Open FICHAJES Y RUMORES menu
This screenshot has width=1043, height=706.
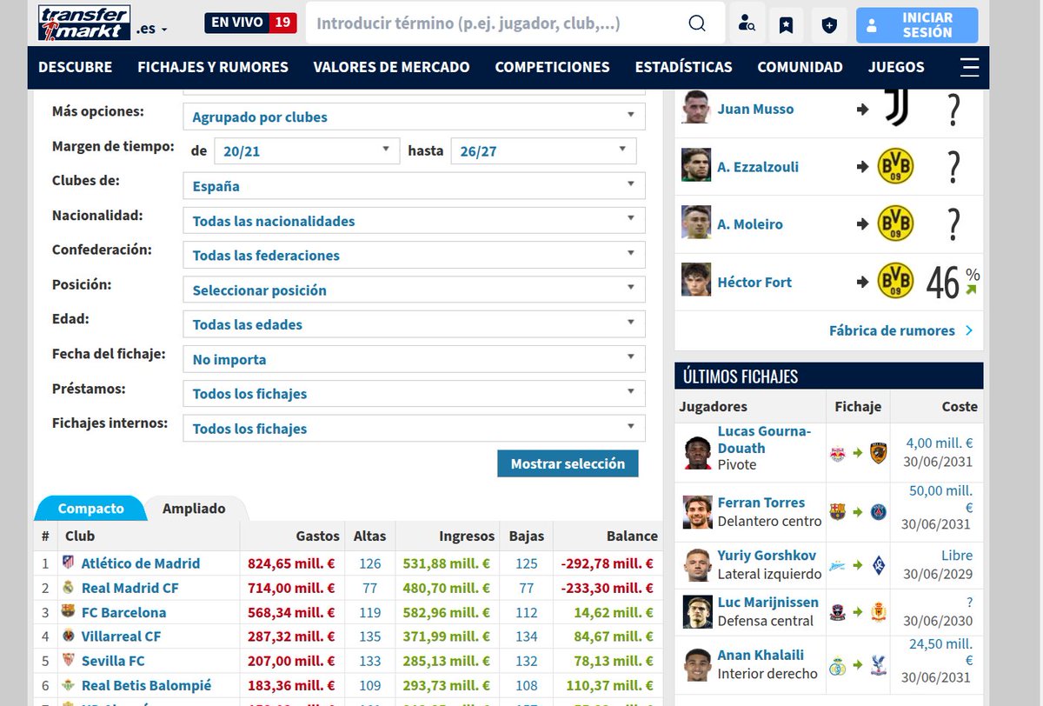click(x=213, y=67)
